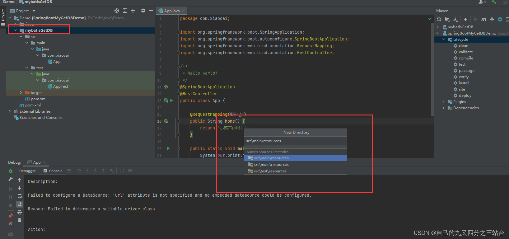Viewport: 509px width, 239px height.
Task: Collapse main folder in Project tree
Action: click(x=26, y=43)
